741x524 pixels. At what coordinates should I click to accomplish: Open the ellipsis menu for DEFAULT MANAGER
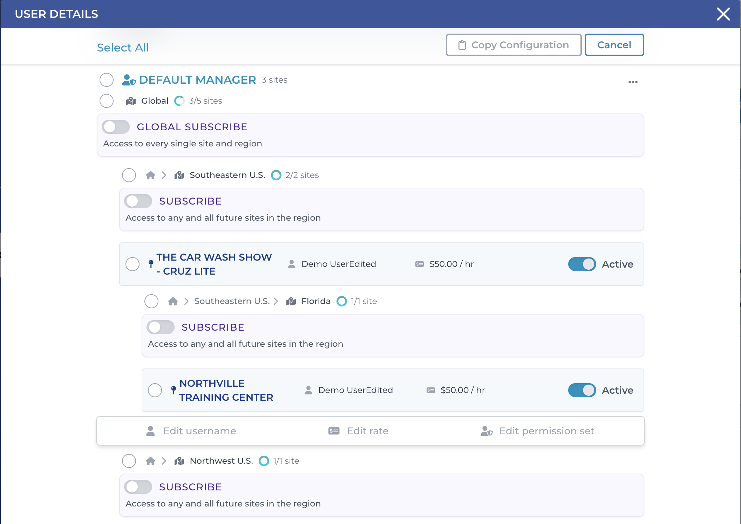[633, 82]
